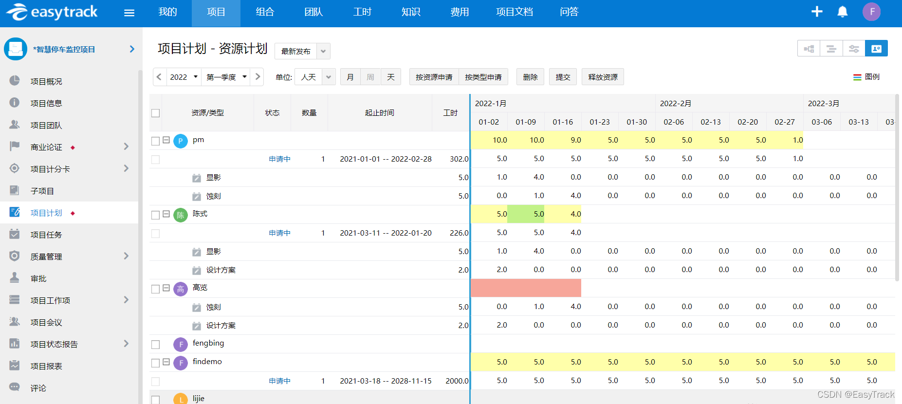
Task: Expand 项目计分卡 submenu
Action: pos(126,168)
